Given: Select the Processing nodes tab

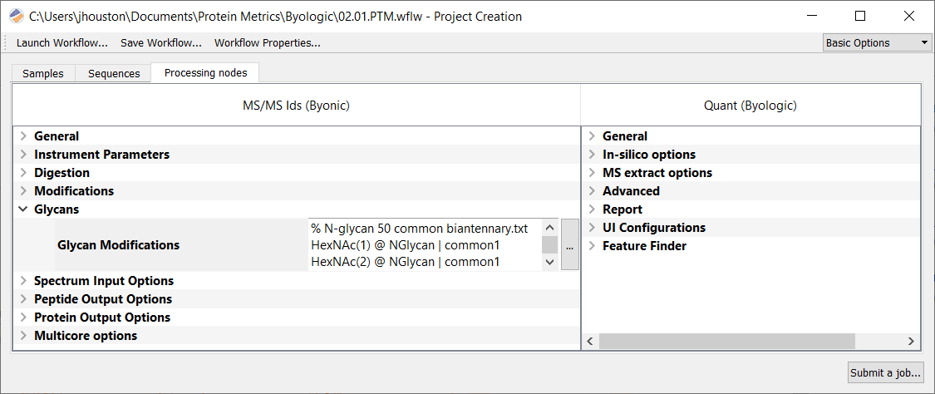Looking at the screenshot, I should (x=205, y=72).
